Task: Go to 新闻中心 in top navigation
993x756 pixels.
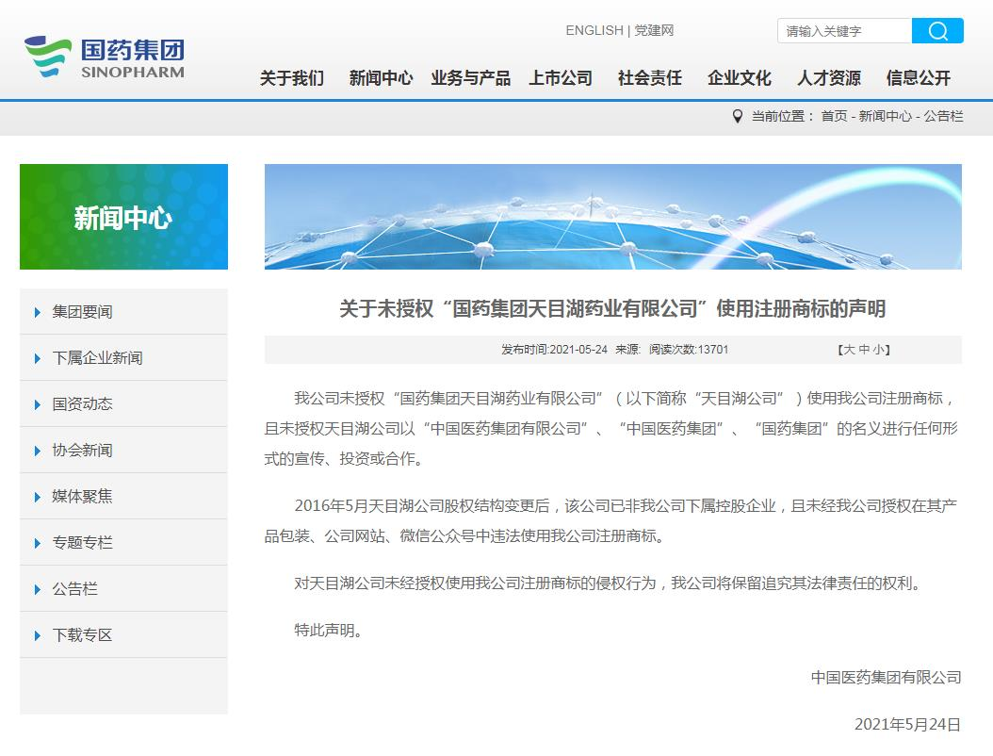Action: point(381,78)
